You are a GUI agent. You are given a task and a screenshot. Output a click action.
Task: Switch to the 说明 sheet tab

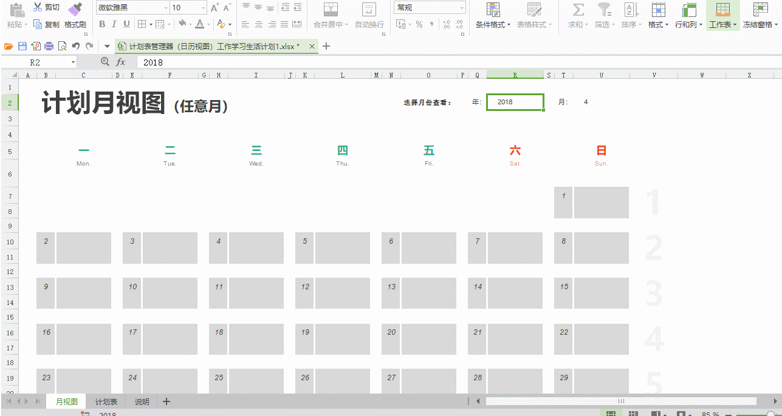tap(142, 401)
